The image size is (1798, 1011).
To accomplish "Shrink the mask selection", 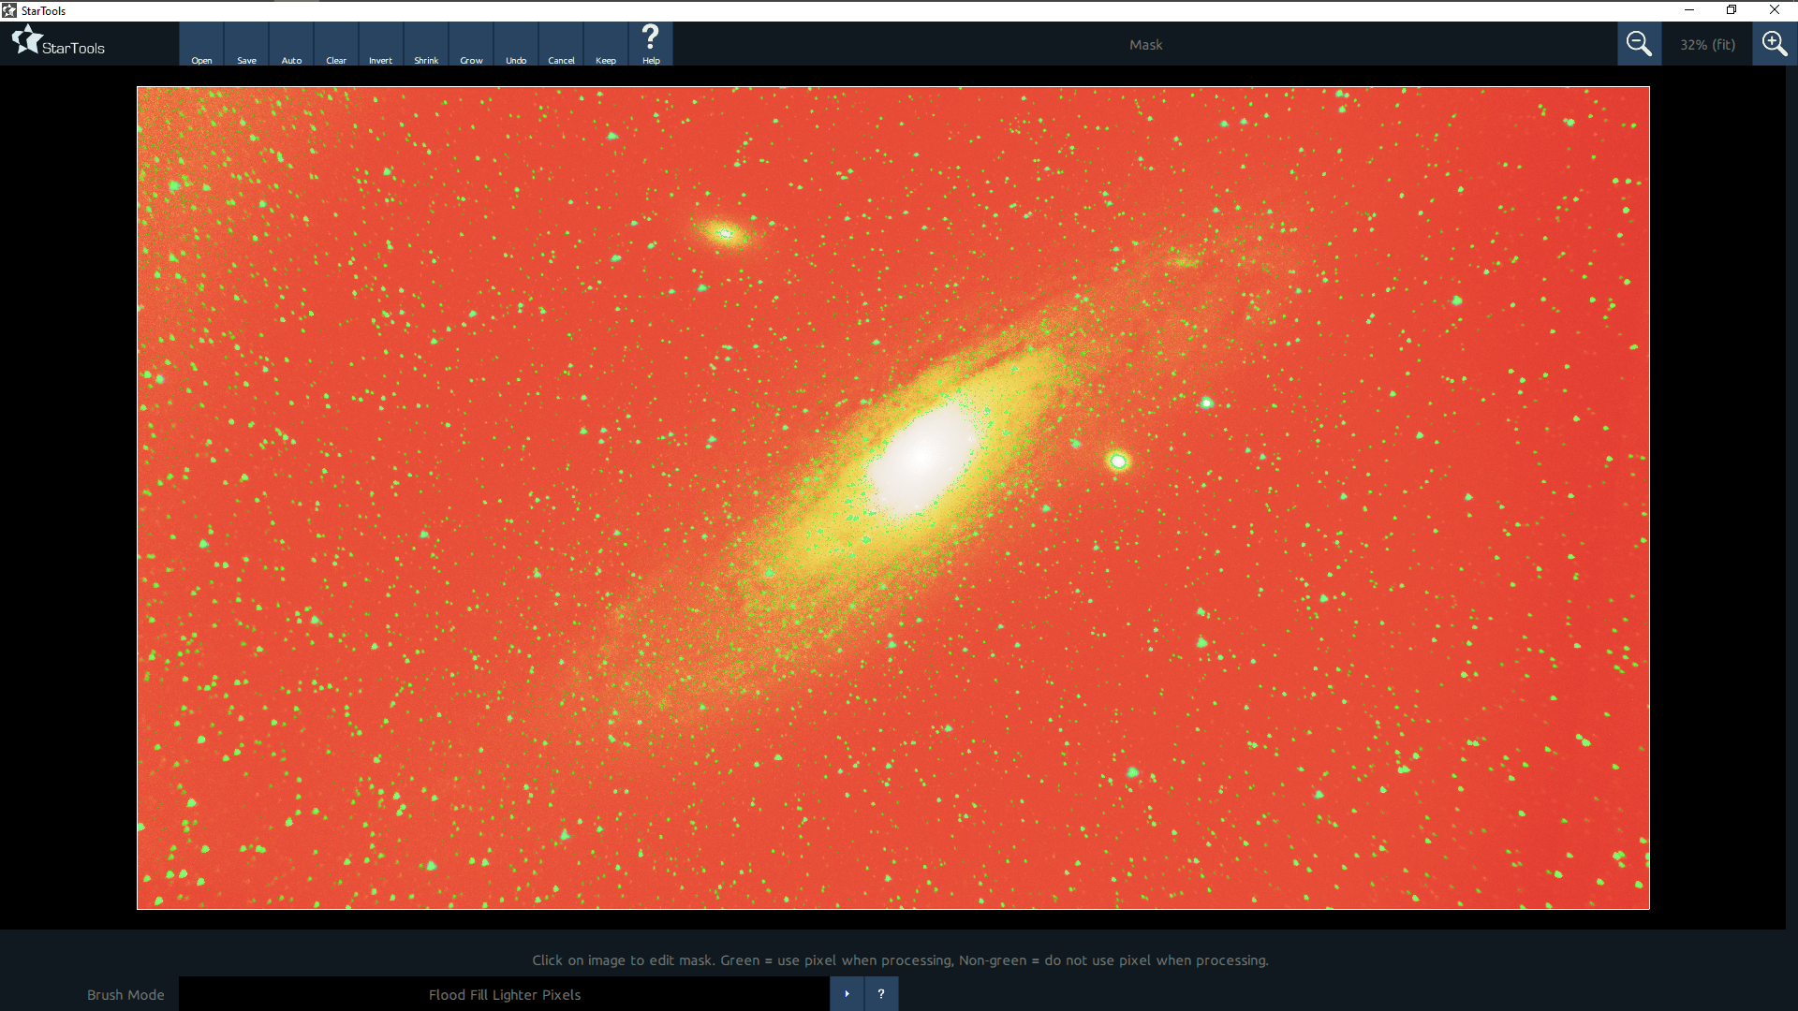I will pyautogui.click(x=426, y=44).
